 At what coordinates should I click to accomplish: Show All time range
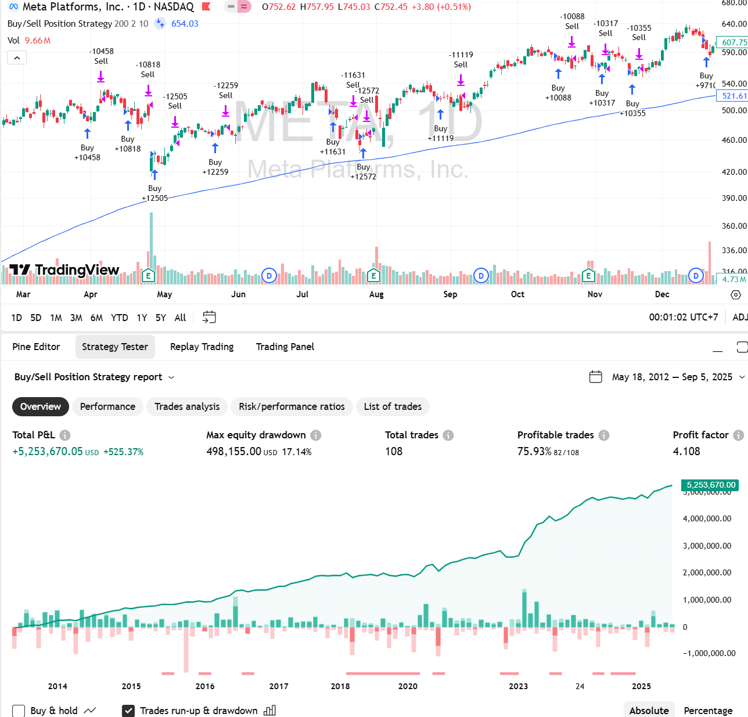pos(181,318)
